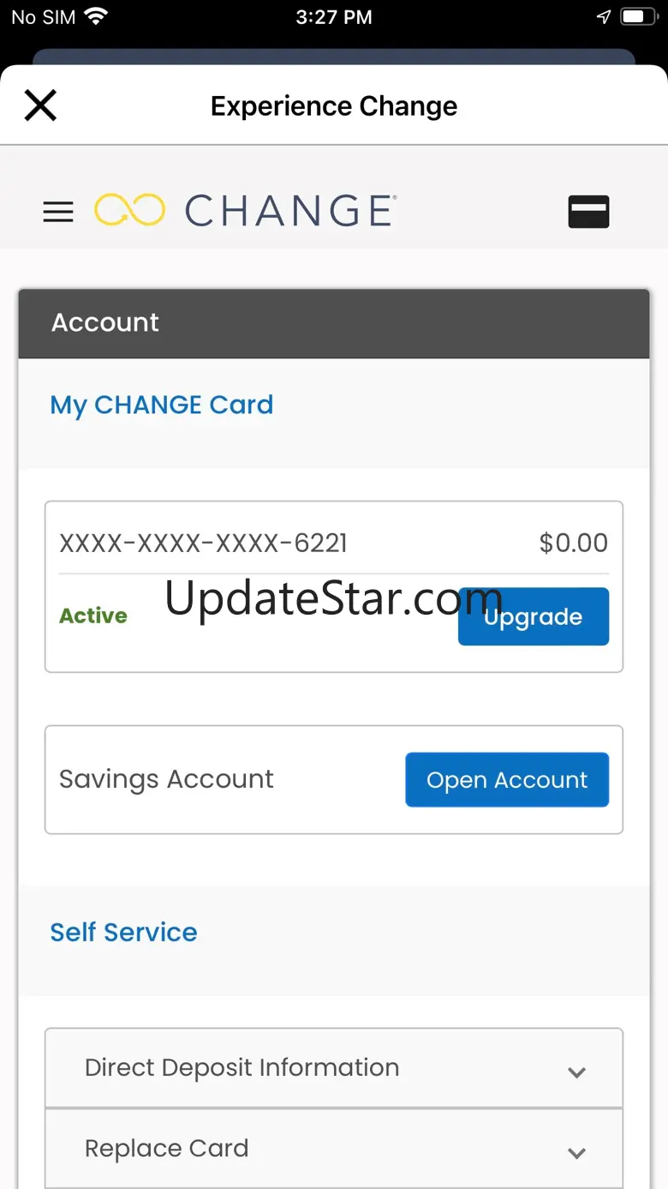Open the black card icon in header
668x1189 pixels.
tap(588, 212)
